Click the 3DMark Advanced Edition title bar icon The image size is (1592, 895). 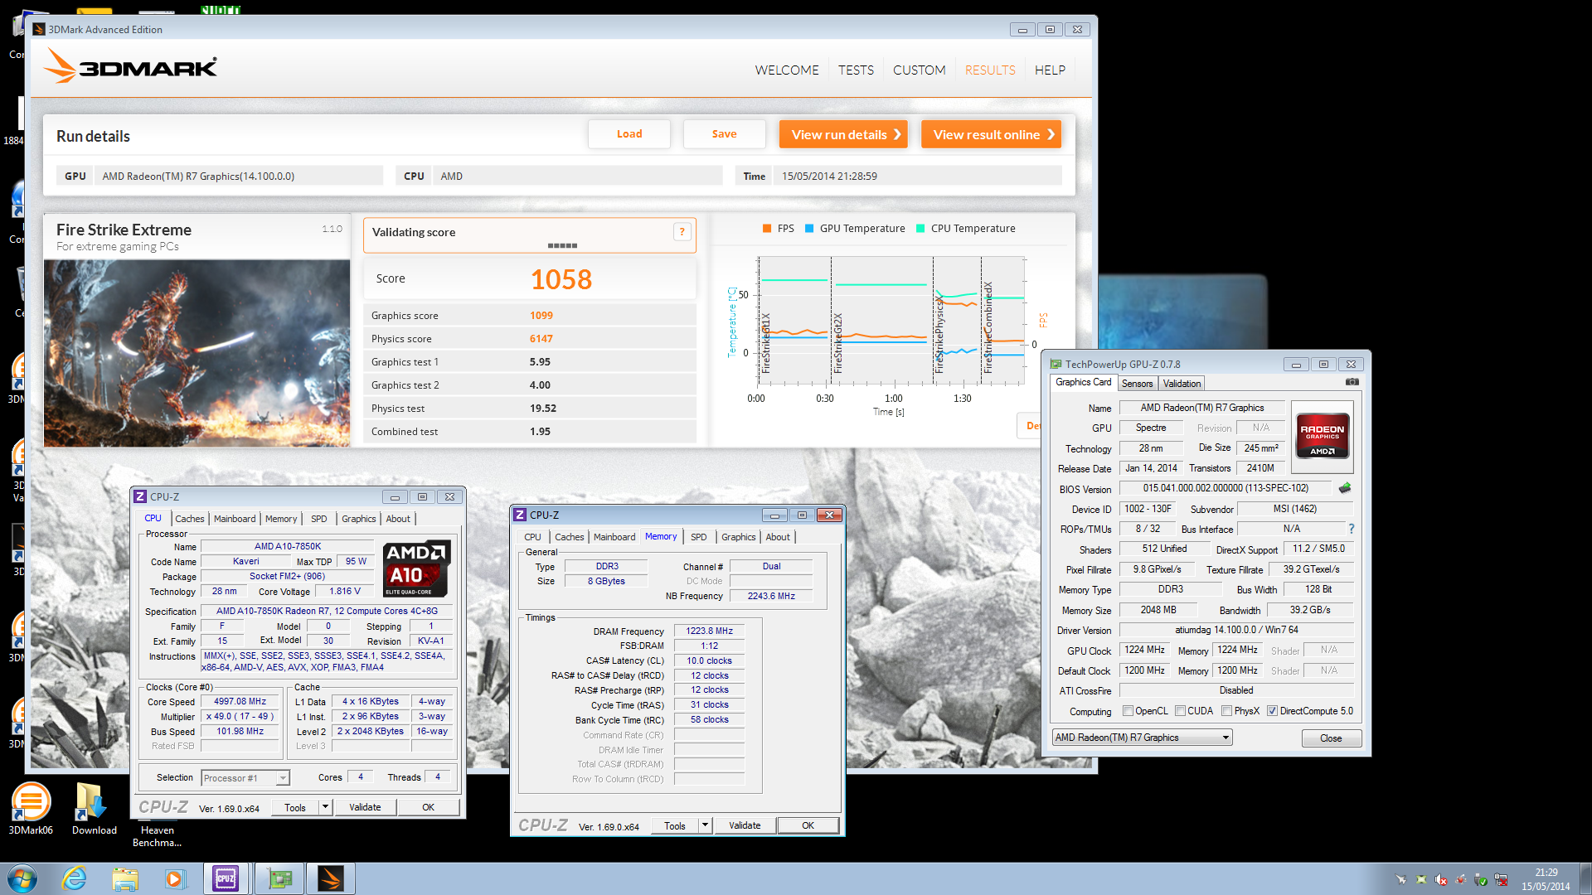(39, 29)
